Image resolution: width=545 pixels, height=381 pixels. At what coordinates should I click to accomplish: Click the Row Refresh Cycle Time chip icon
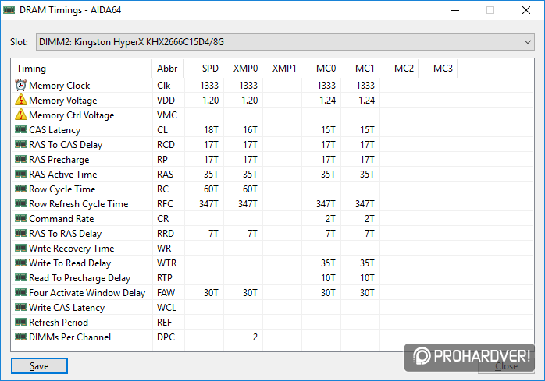21,203
